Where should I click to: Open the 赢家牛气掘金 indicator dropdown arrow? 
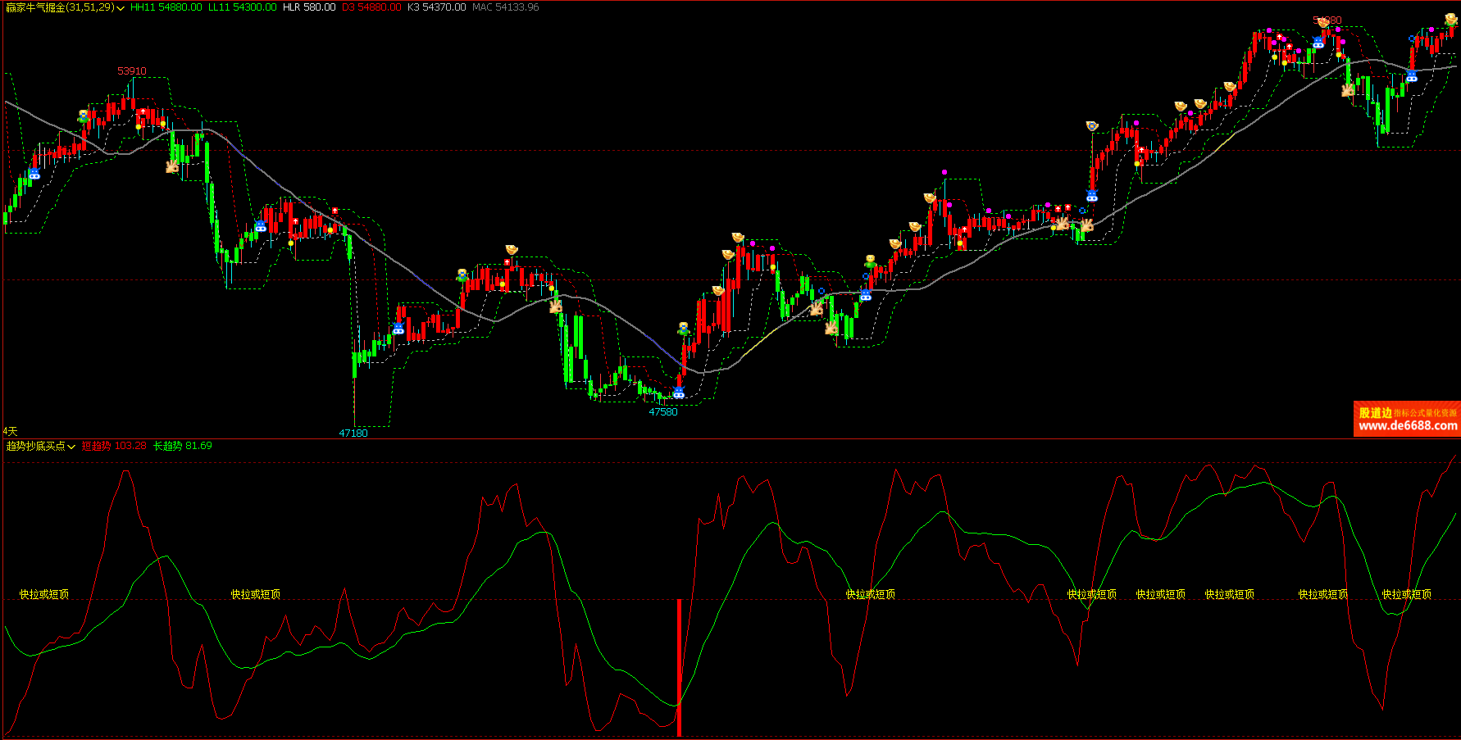click(x=121, y=8)
